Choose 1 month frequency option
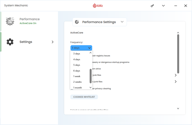This screenshot has height=125, width=192. coord(77,88)
